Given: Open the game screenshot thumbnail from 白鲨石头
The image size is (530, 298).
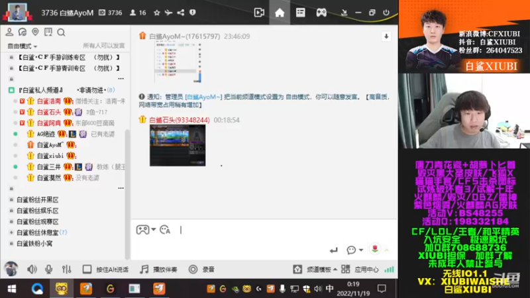Looking at the screenshot, I should [x=178, y=145].
